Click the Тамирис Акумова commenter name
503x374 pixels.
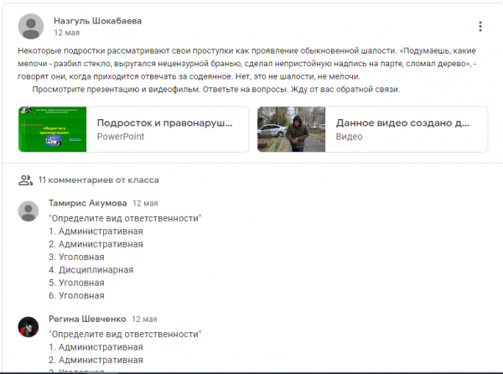coord(88,203)
